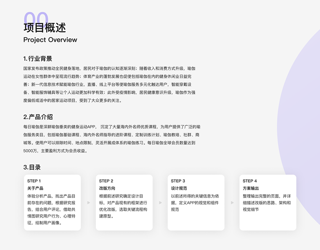Viewport: 320px width, 250px height.
Task: Click the paragraph starting 国家发布政策推动全民健身落地
Action: 110,84
